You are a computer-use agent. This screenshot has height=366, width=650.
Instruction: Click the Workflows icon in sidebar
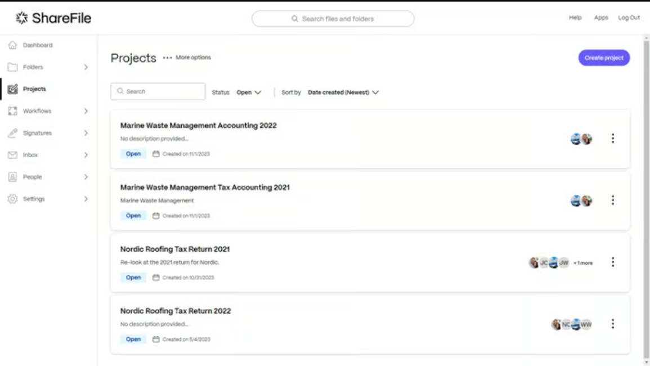12,111
